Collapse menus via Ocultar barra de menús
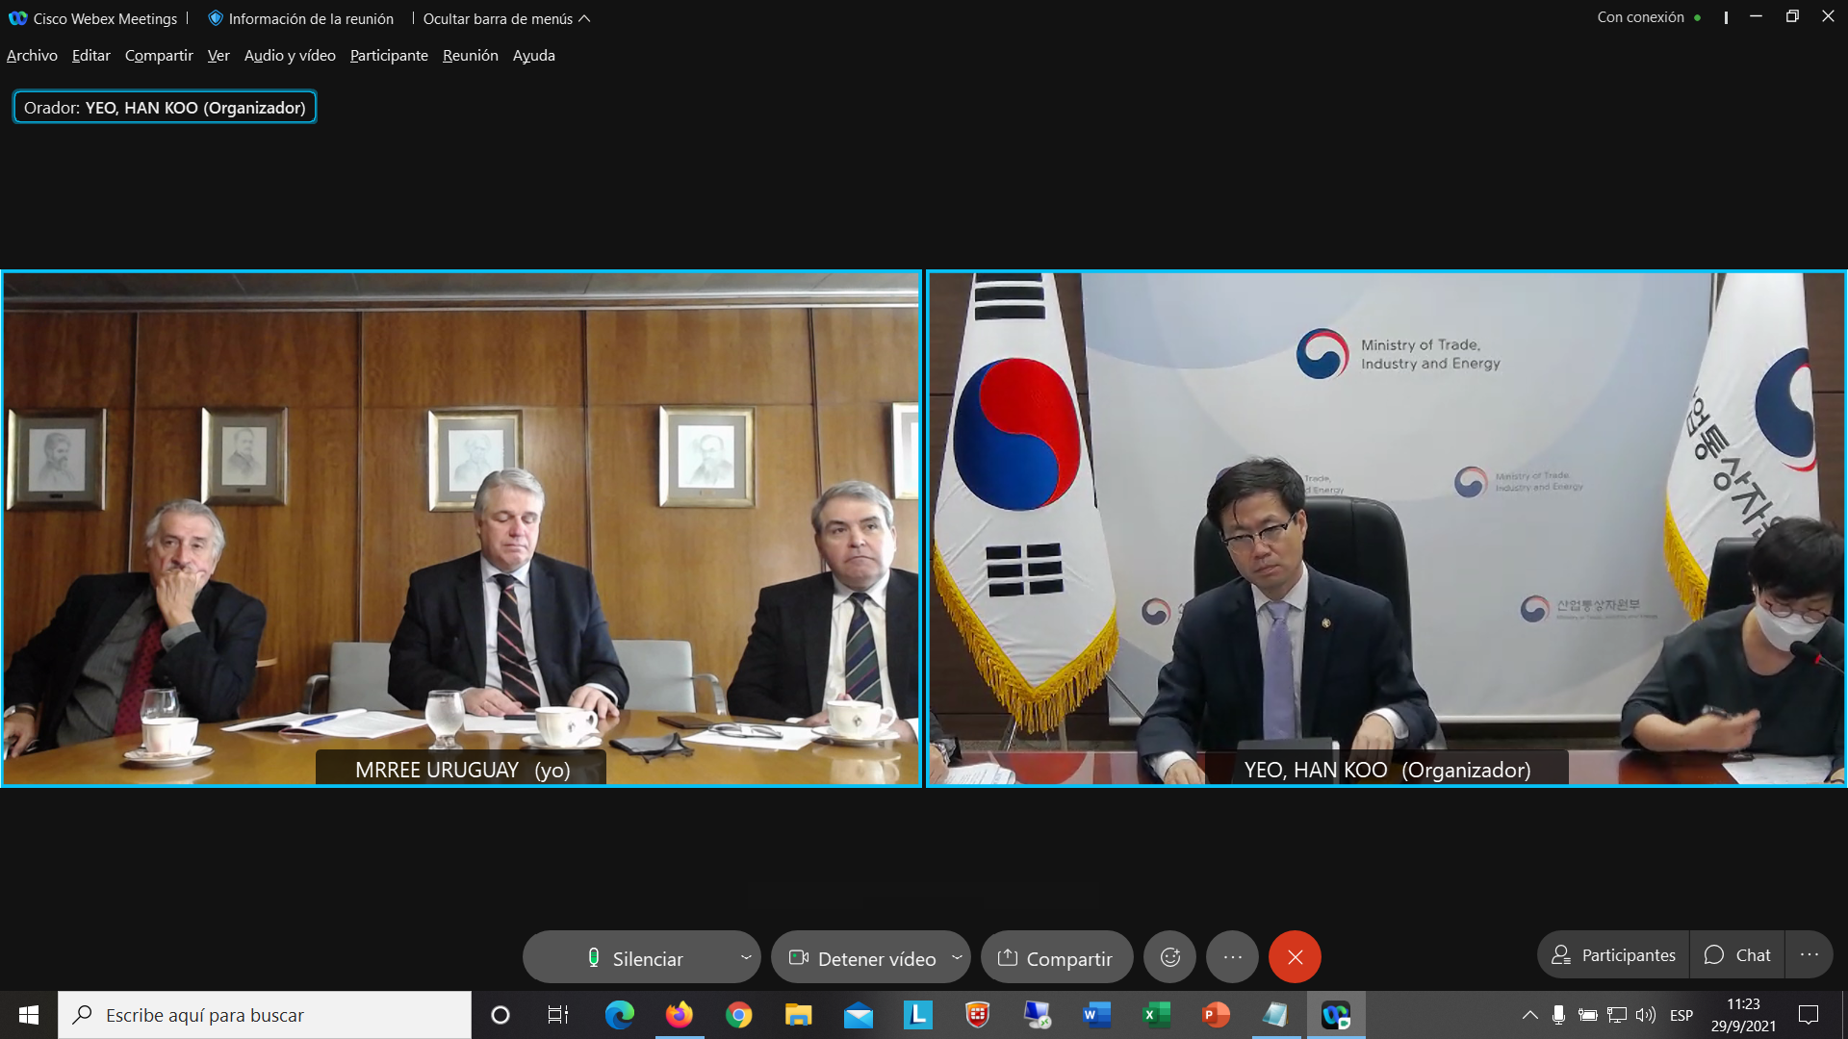1848x1039 pixels. point(506,18)
